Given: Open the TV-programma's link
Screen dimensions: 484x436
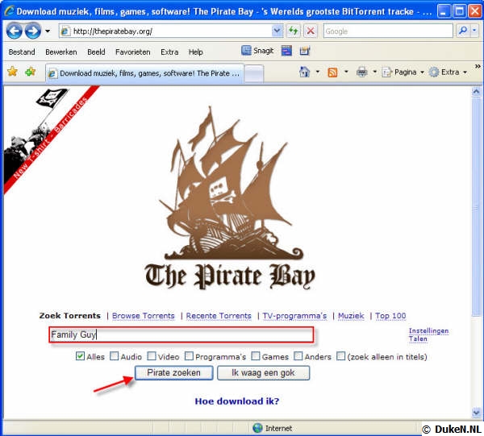Looking at the screenshot, I should point(294,316).
